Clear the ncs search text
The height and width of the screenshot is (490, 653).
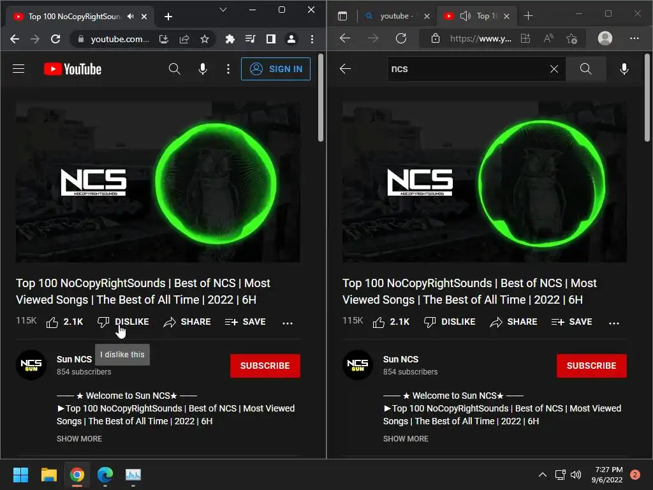(554, 69)
